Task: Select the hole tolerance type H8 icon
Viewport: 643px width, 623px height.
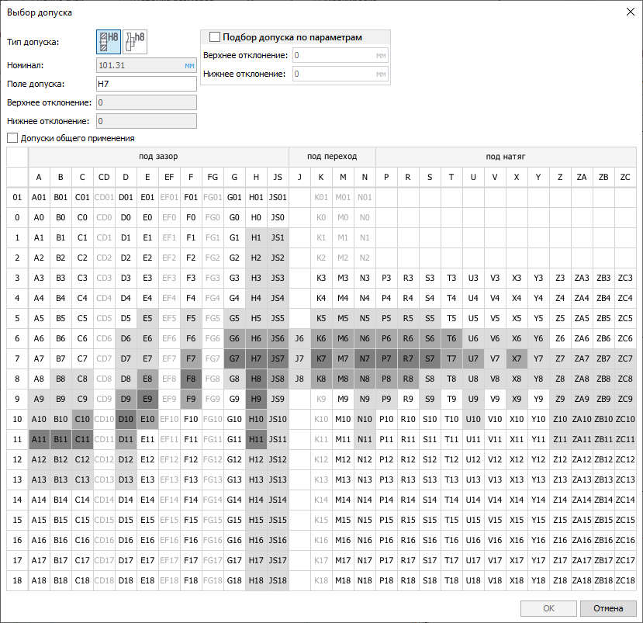Action: click(x=109, y=43)
